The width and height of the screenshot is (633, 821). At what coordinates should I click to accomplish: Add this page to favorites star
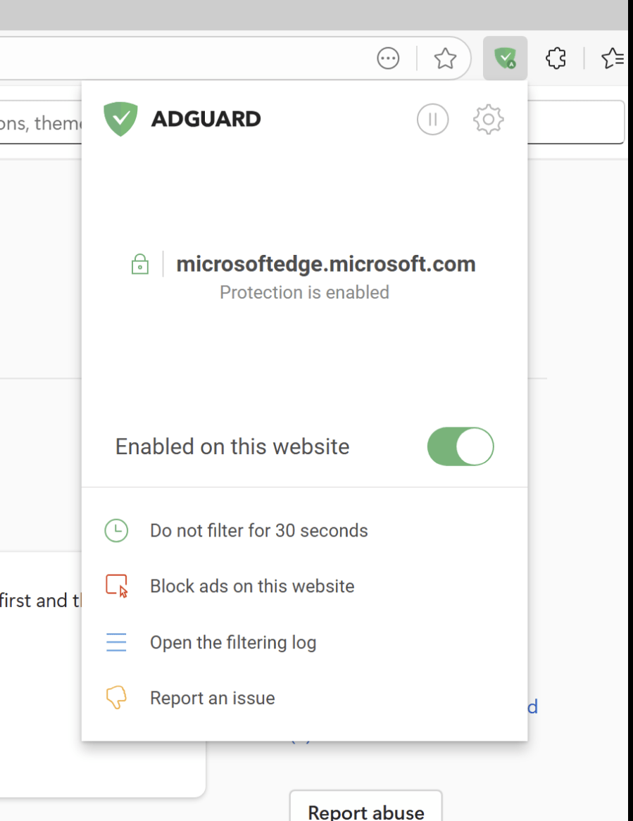tap(445, 58)
